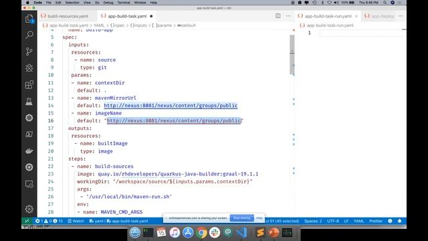Open the File menu
This screenshot has height=241, width=428.
pos(49,3)
